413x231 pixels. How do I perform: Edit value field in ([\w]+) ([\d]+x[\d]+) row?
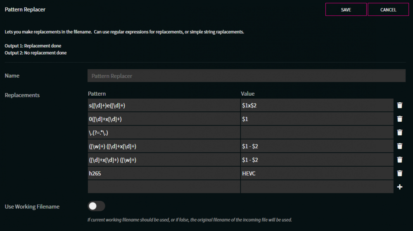click(x=317, y=146)
